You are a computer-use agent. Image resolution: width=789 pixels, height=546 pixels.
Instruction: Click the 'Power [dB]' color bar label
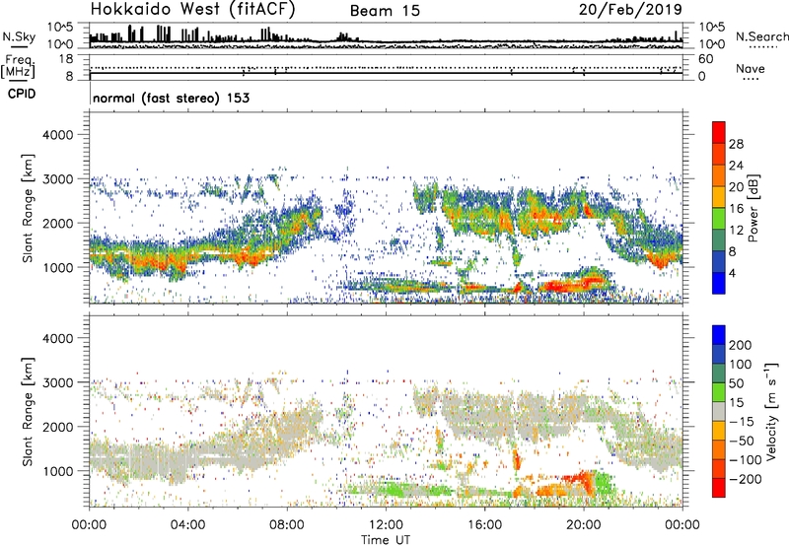(x=753, y=208)
